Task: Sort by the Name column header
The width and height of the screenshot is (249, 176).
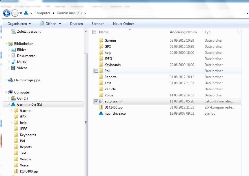Action: tap(104, 32)
